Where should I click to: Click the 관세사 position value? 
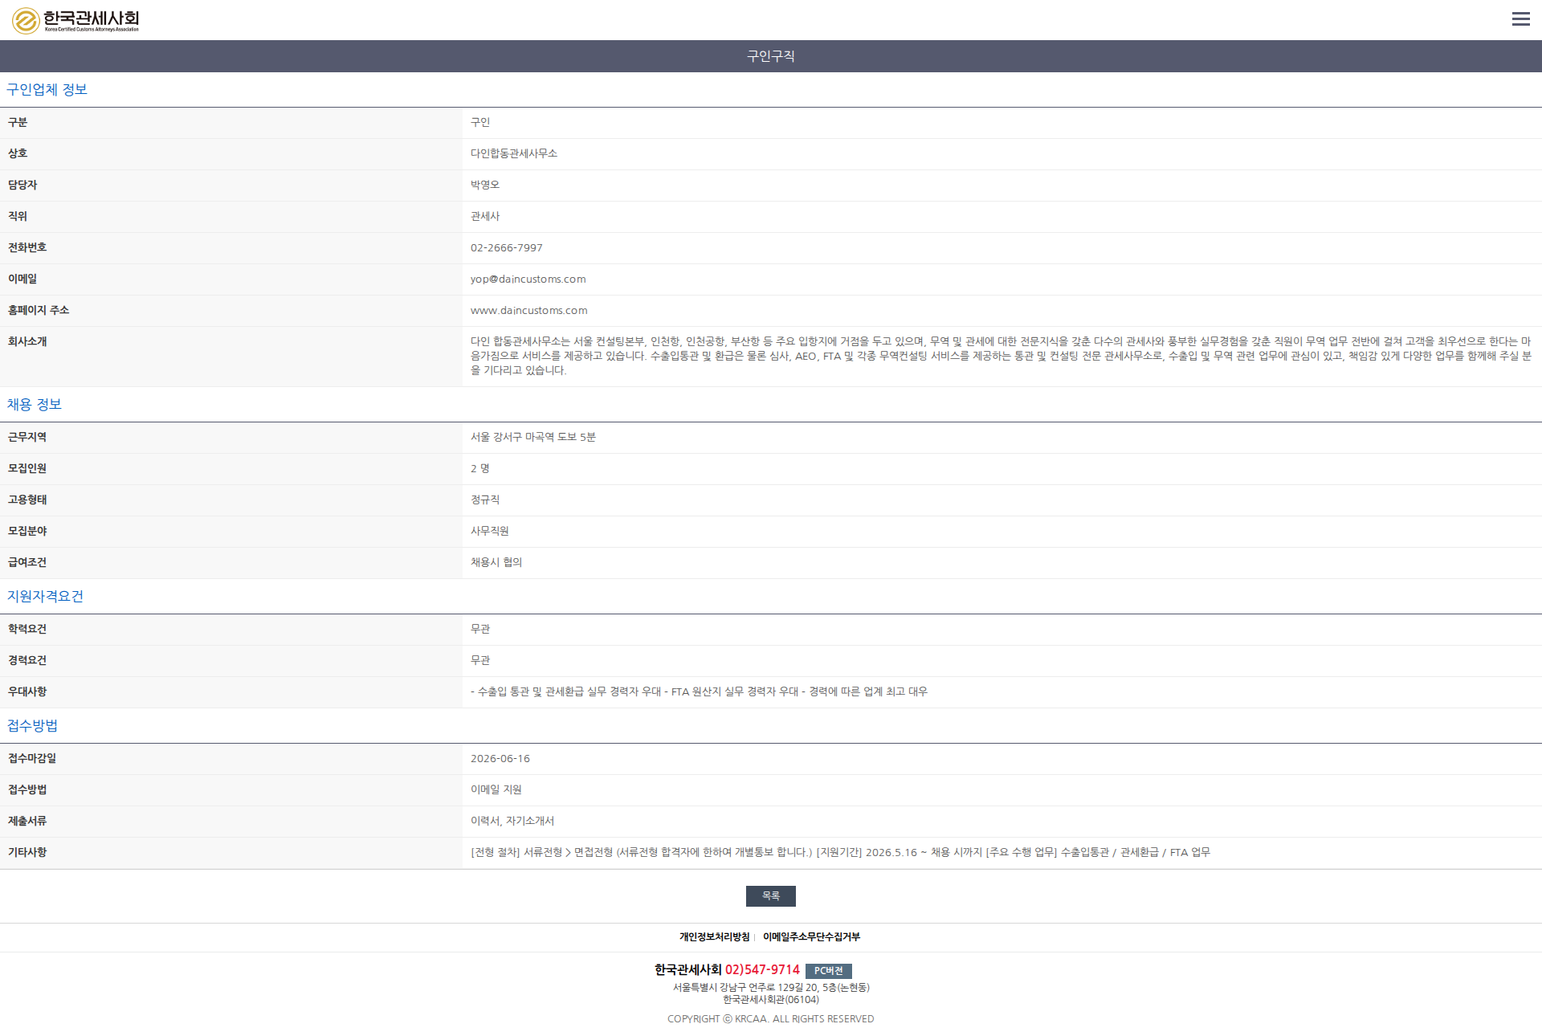tap(484, 216)
